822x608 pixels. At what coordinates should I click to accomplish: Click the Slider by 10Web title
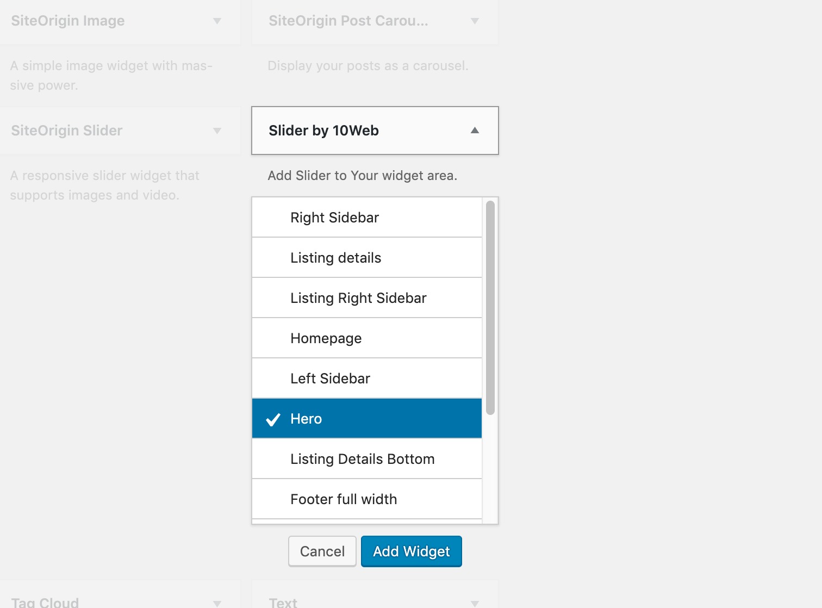(x=323, y=131)
